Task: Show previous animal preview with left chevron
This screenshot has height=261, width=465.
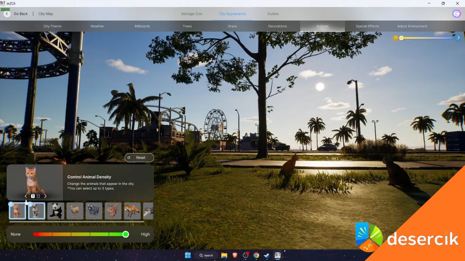Action: pyautogui.click(x=26, y=196)
